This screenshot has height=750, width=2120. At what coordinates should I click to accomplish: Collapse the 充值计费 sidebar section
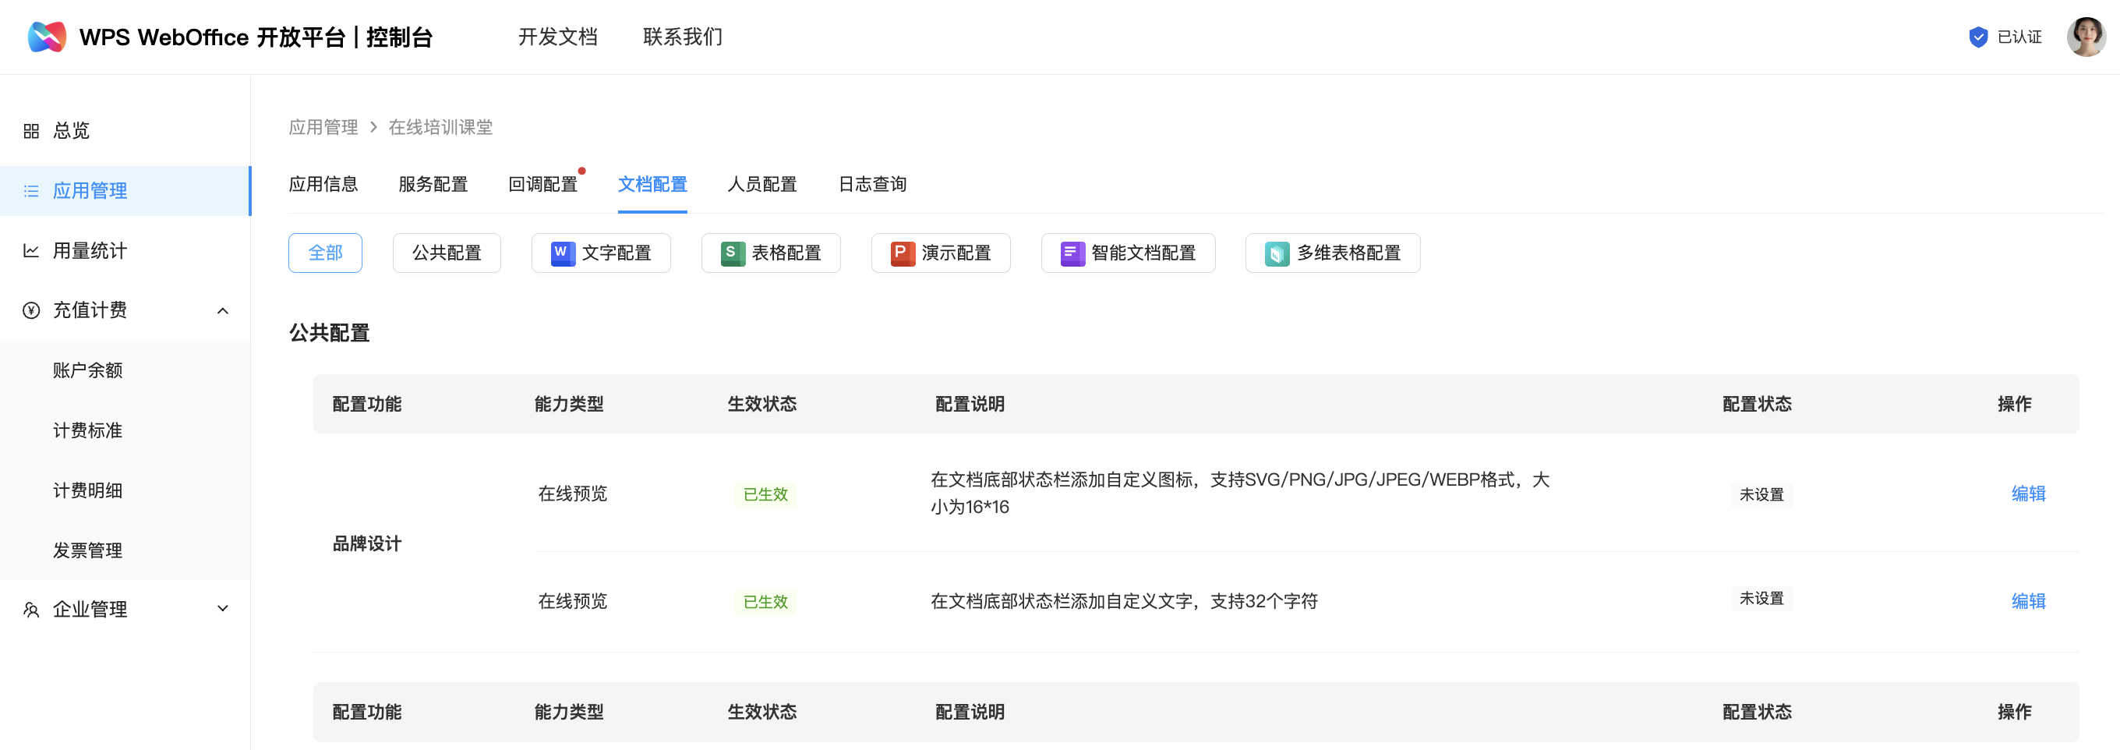click(x=222, y=310)
